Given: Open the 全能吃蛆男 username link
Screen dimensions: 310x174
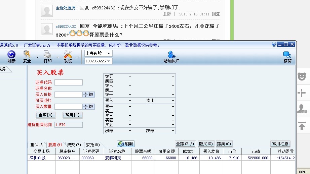Looking at the screenshot, I should tap(66, 8).
